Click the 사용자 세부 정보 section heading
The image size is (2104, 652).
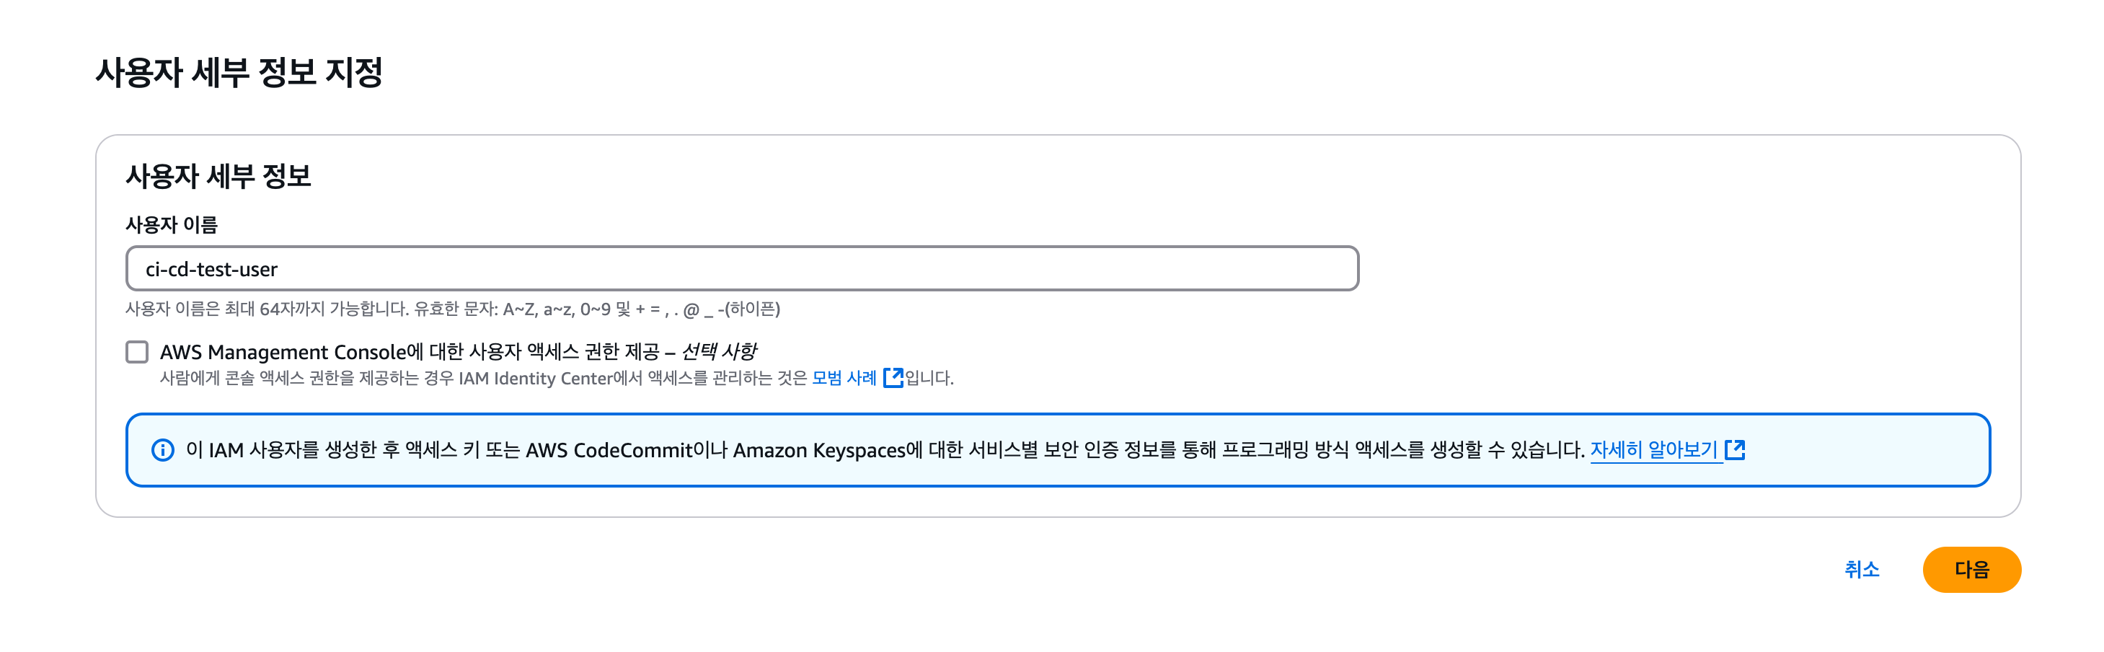click(x=218, y=177)
